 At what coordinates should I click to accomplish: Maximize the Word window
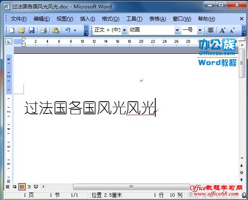click(221, 5)
